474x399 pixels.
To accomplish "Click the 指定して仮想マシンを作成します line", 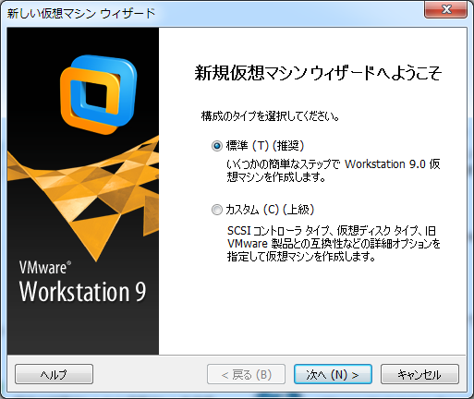I will 301,256.
